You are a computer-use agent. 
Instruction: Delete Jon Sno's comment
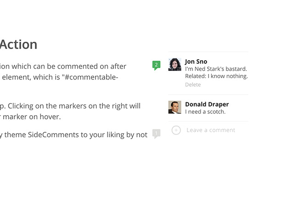(193, 85)
